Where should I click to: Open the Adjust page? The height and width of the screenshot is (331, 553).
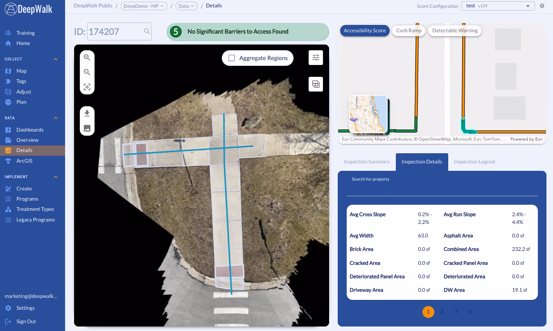tap(24, 92)
